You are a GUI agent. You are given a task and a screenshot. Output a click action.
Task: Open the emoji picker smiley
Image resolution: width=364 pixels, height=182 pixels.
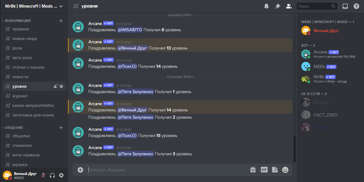285,170
